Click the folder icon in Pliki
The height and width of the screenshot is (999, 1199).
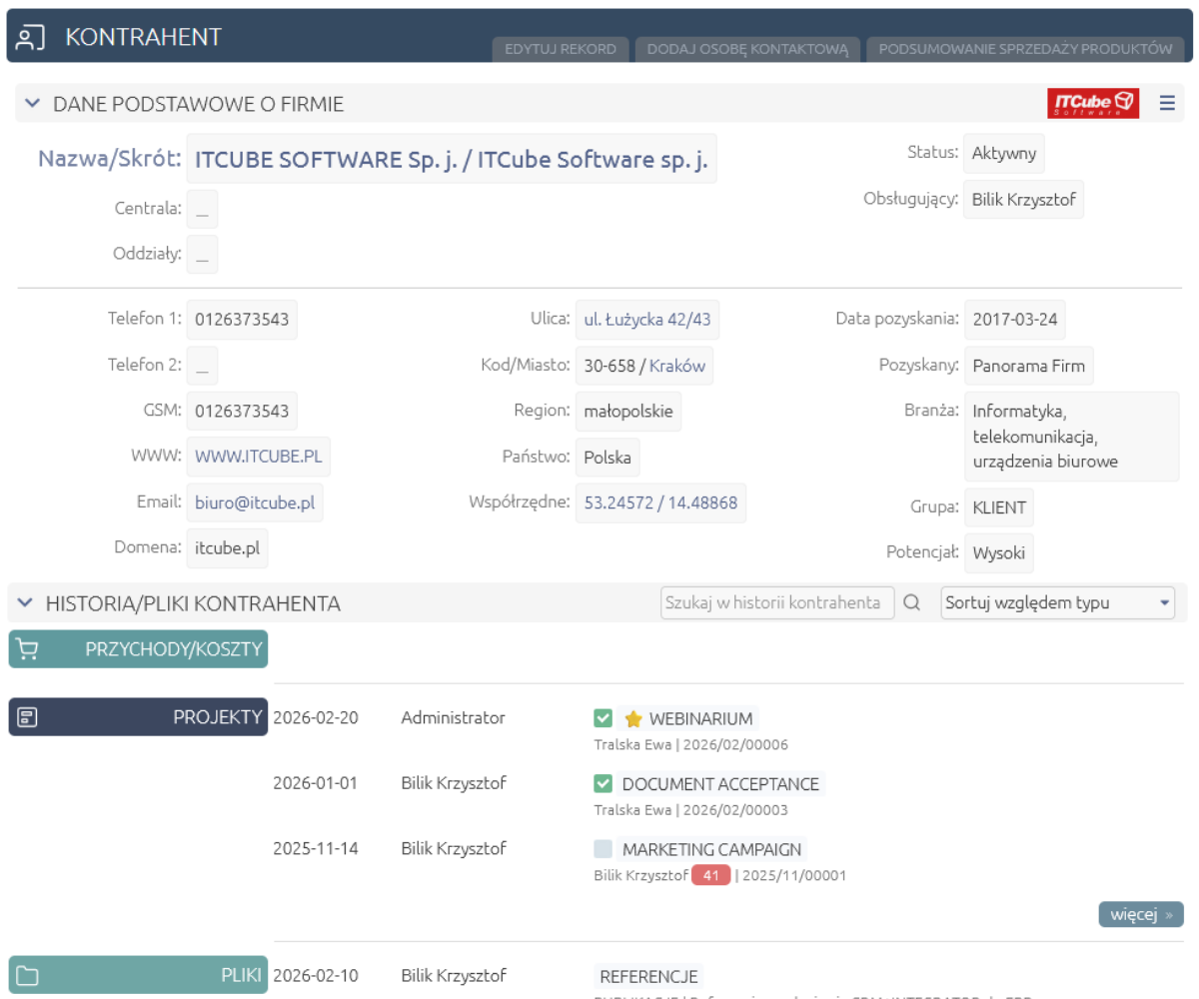(x=29, y=976)
